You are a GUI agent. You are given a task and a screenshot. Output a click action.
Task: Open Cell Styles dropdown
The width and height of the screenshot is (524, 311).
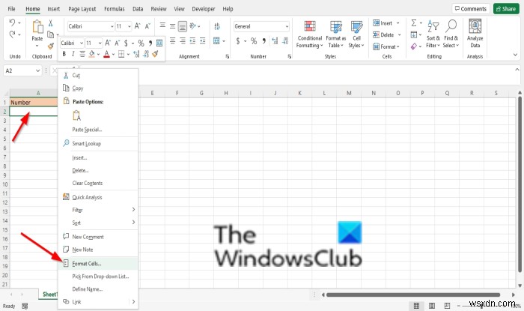click(356, 34)
